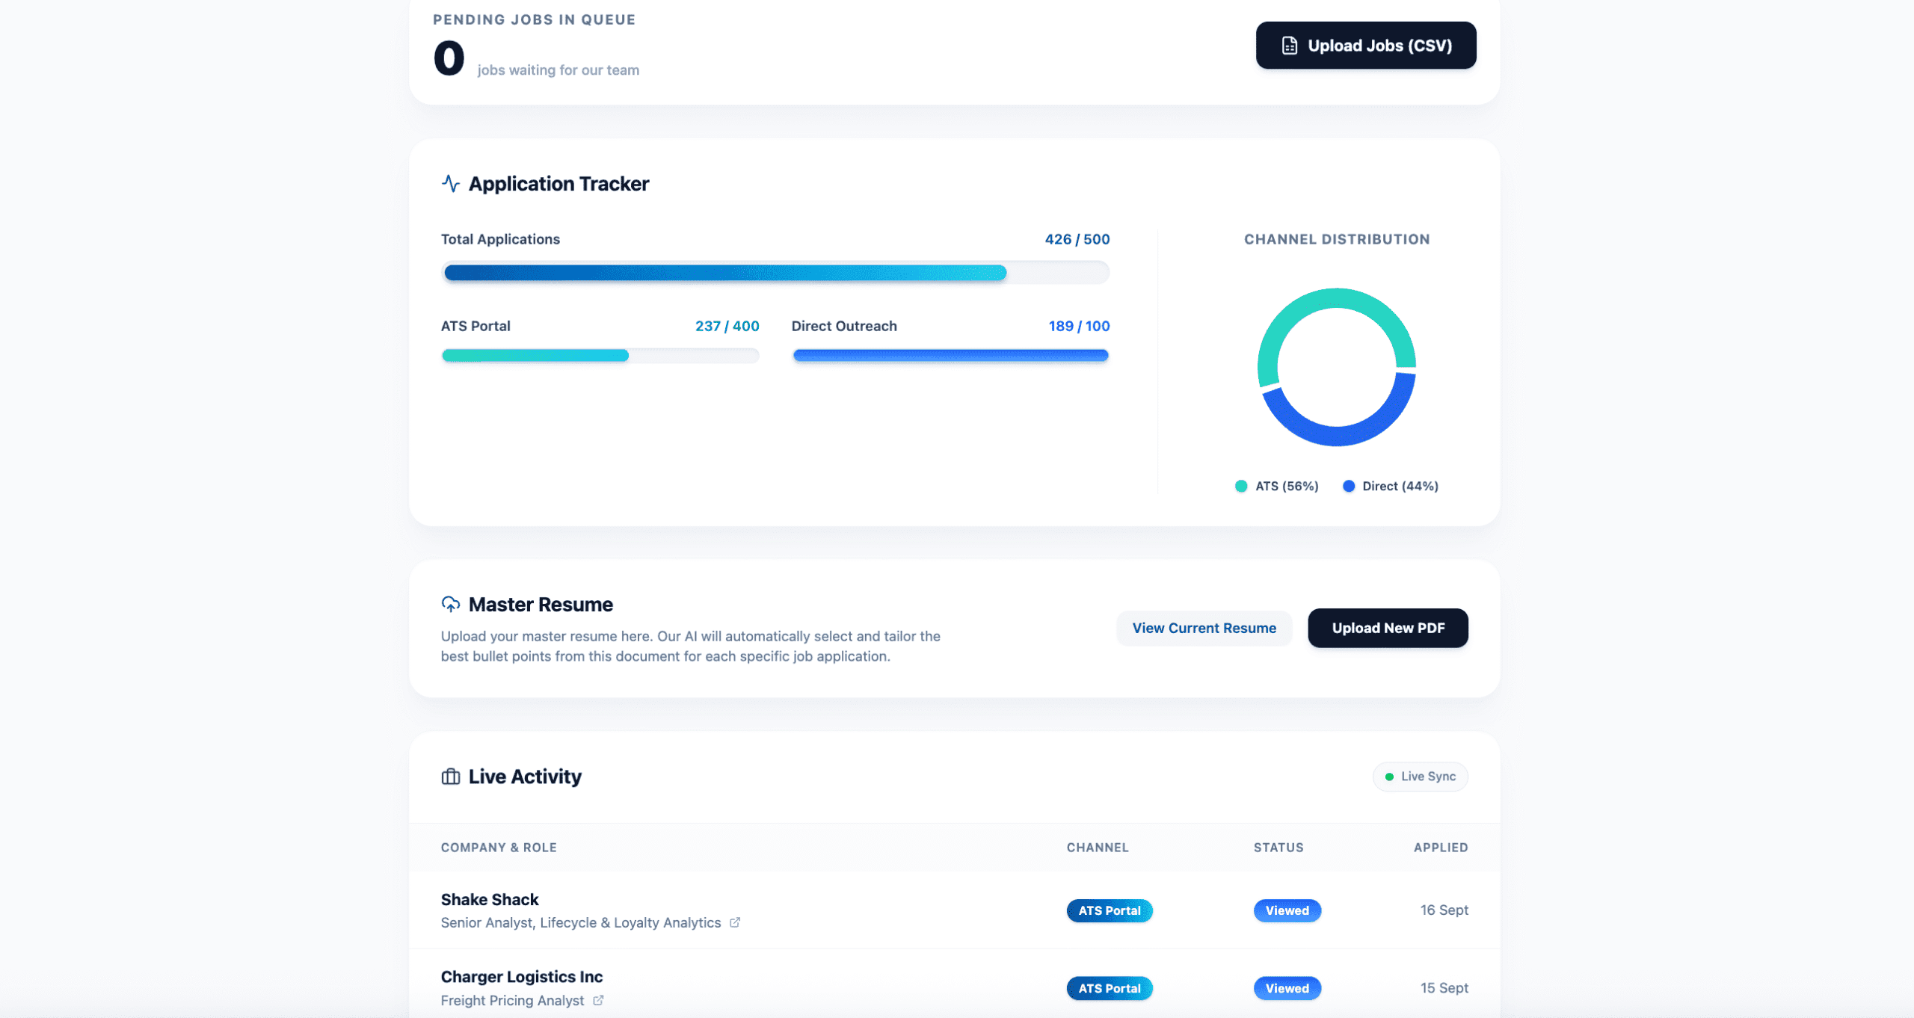Click the activity pulse icon beside Application Tracker

pyautogui.click(x=450, y=183)
